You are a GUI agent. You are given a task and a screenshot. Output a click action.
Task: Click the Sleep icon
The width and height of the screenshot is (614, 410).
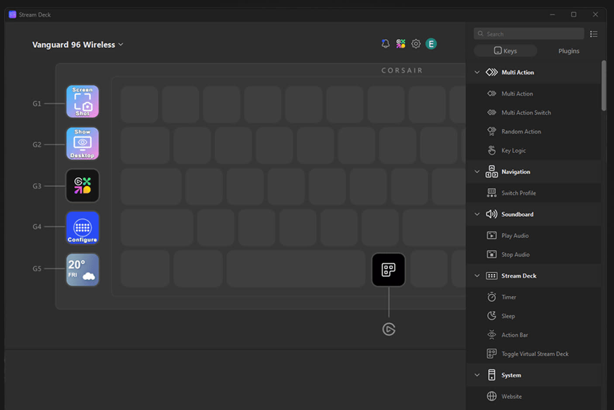point(492,316)
